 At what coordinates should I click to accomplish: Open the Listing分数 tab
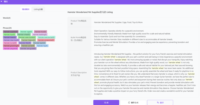click(38, 9)
